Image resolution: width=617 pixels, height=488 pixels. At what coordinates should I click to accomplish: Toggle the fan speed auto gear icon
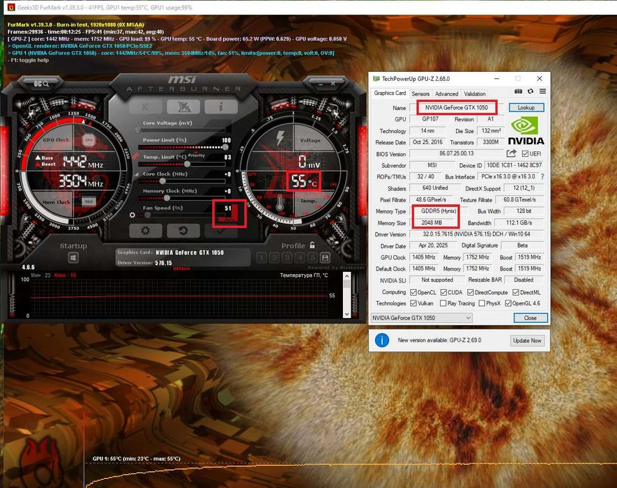pos(132,215)
